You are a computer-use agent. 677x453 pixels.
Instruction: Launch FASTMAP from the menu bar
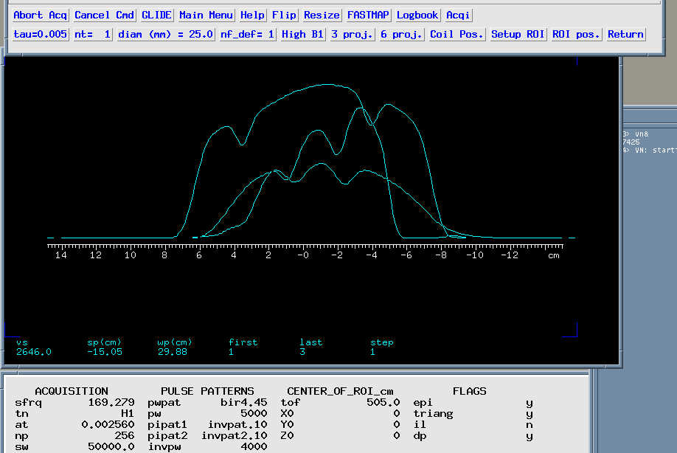point(368,15)
